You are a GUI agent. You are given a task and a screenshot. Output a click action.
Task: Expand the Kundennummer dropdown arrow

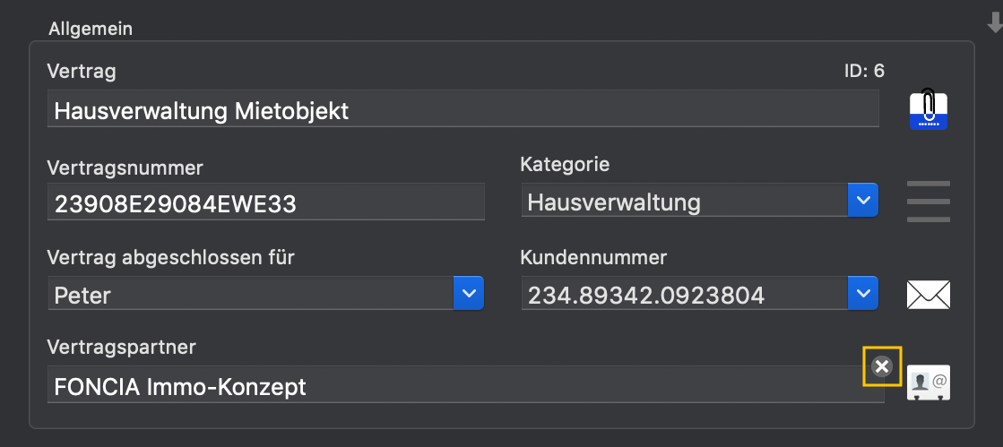tap(863, 293)
